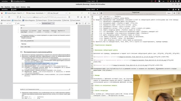Open the Firefox account icon in toolbar
Image resolution: width=181 pixels, height=101 pixels.
point(78,17)
